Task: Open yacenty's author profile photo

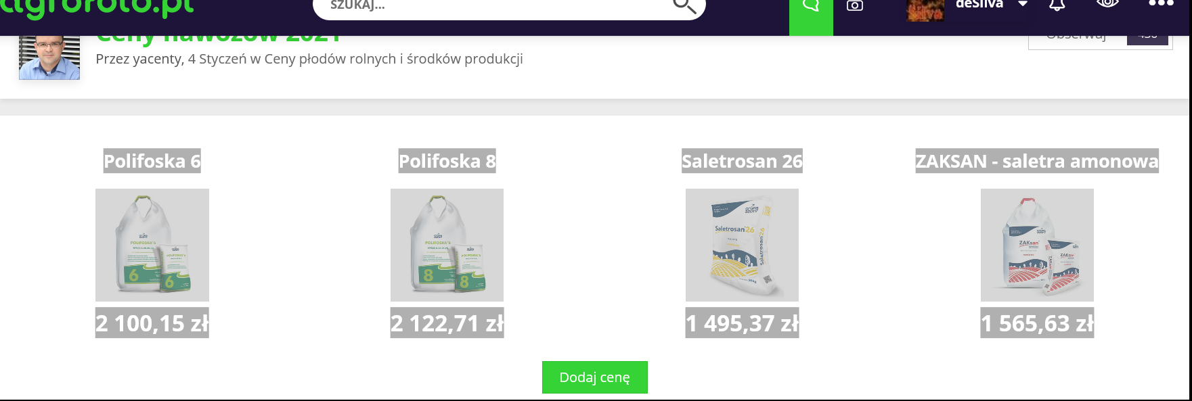Action: tap(49, 58)
